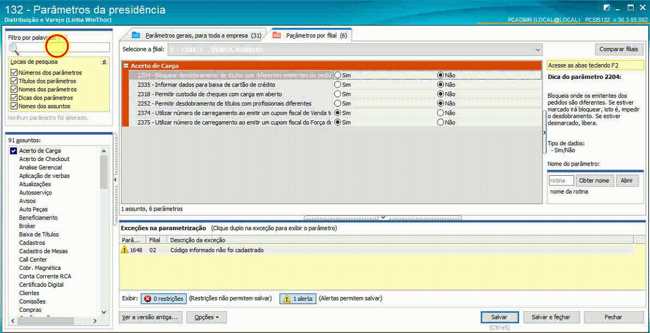Toggle Números dos parâmetros checkbox
The image size is (650, 333).
[14, 72]
